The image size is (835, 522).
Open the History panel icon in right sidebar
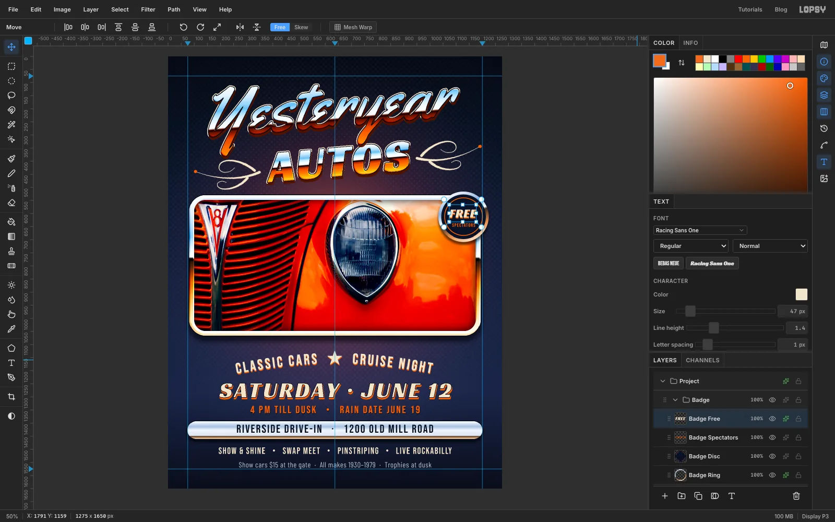click(824, 128)
